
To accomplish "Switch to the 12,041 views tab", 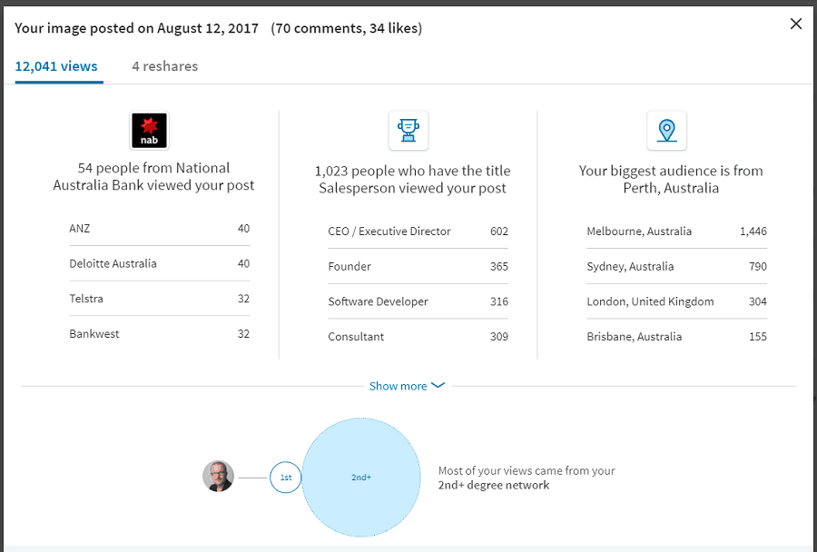I will 56,66.
